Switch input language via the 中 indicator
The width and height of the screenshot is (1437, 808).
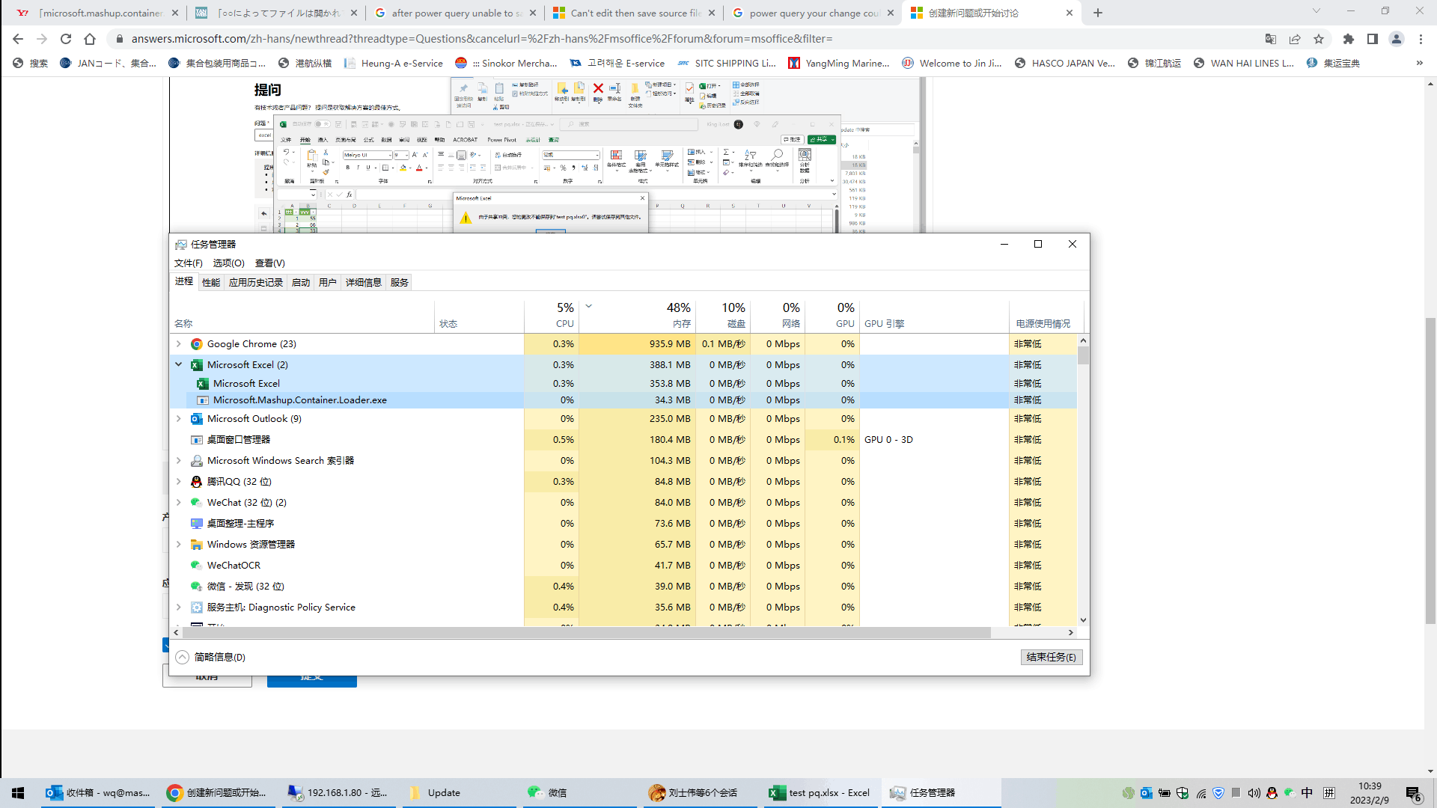[x=1308, y=792]
